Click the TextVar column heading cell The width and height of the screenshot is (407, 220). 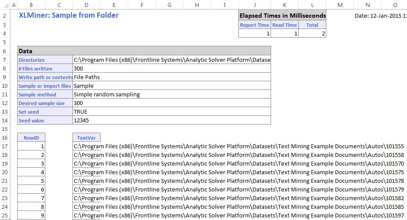[86, 138]
